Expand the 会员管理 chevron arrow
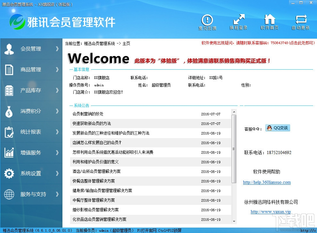 (57, 49)
